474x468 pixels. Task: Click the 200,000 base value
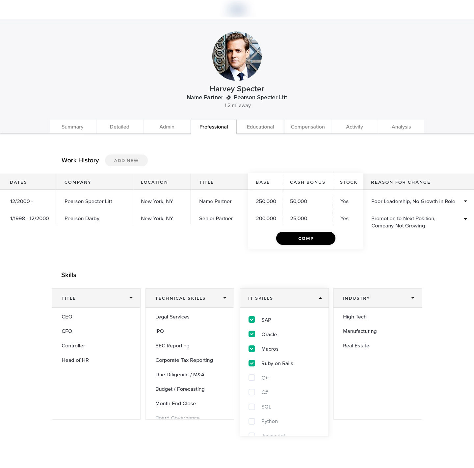[x=266, y=219]
